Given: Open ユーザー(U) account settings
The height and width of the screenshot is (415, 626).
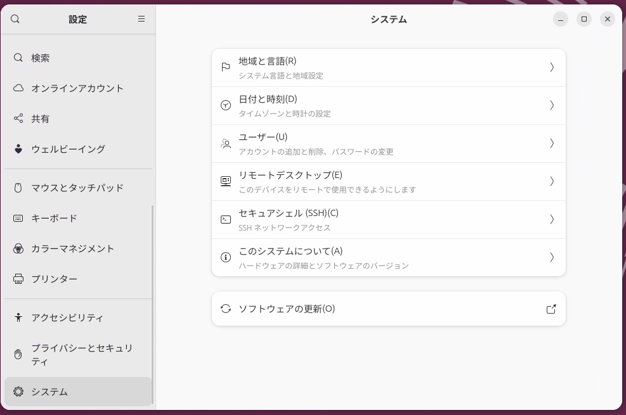Looking at the screenshot, I should click(x=388, y=143).
